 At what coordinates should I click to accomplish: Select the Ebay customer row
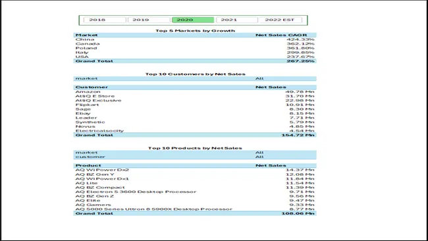click(195, 113)
